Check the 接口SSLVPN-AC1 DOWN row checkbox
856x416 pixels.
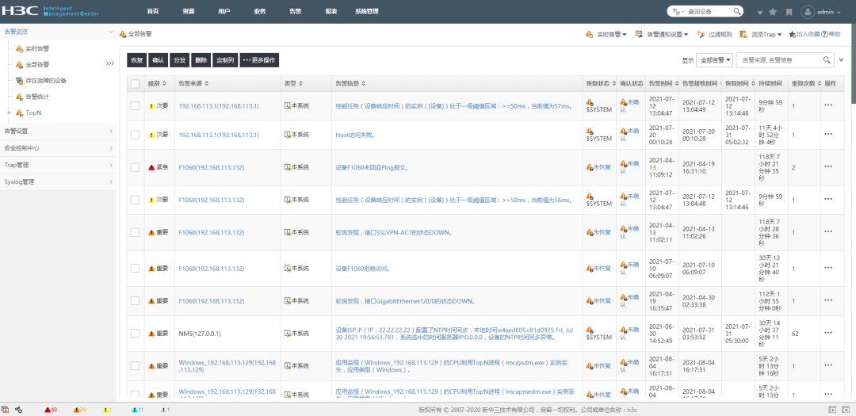pos(135,232)
